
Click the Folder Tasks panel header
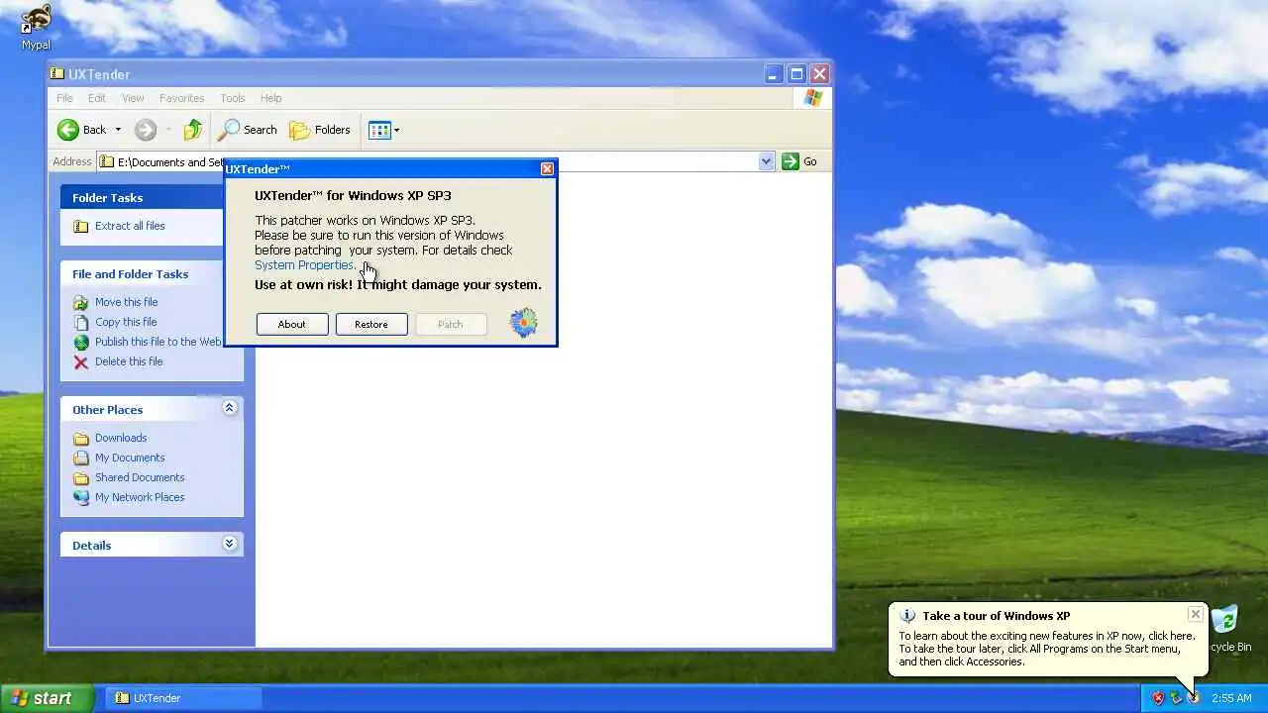click(x=142, y=197)
